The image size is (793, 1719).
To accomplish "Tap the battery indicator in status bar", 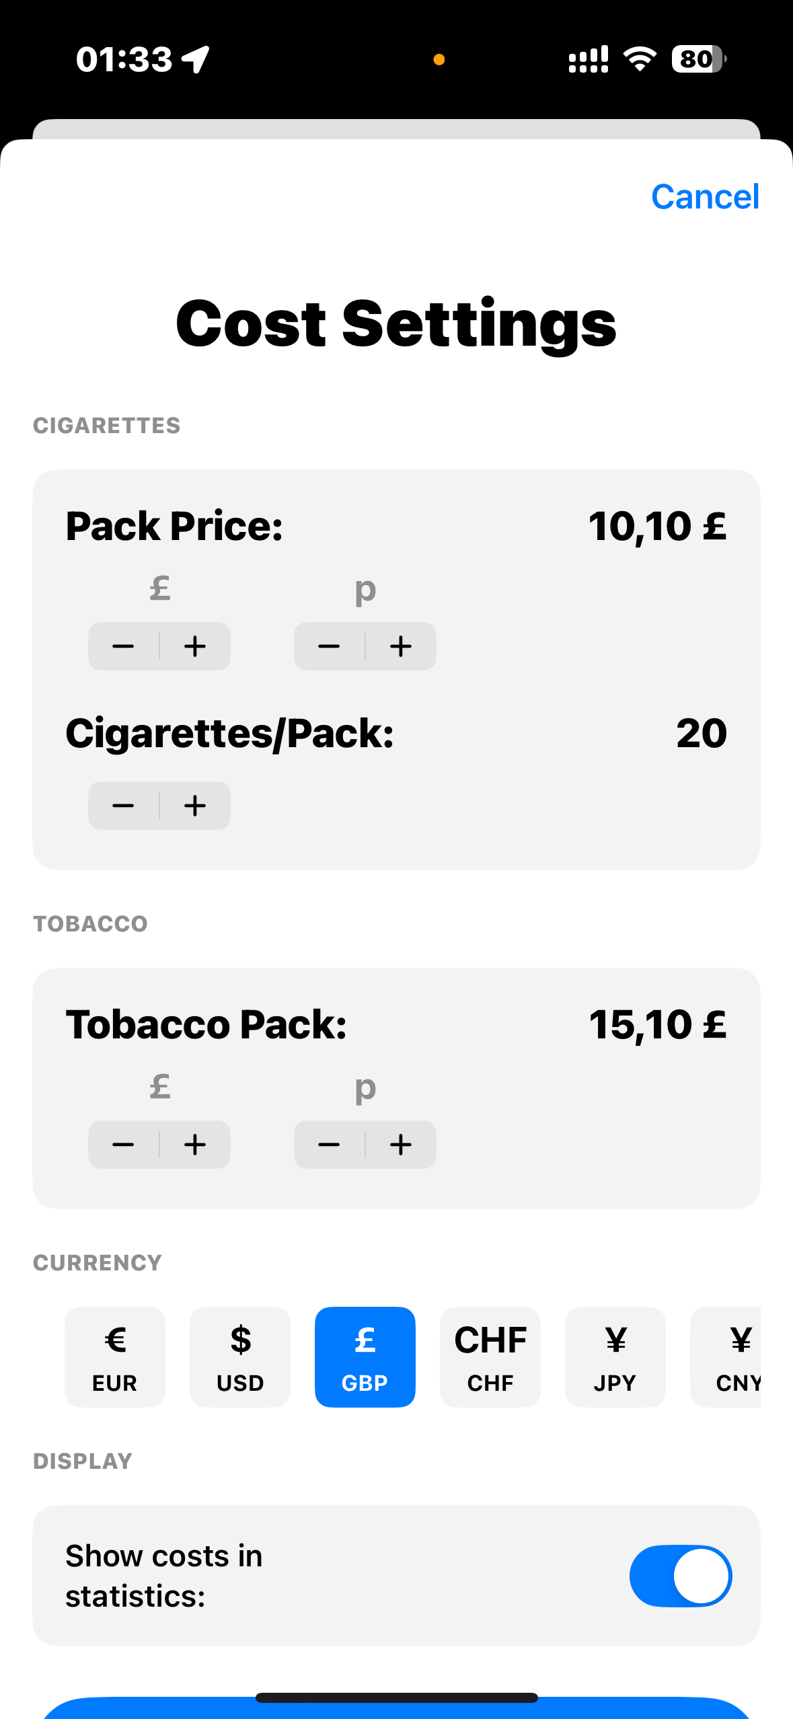I will [x=699, y=59].
